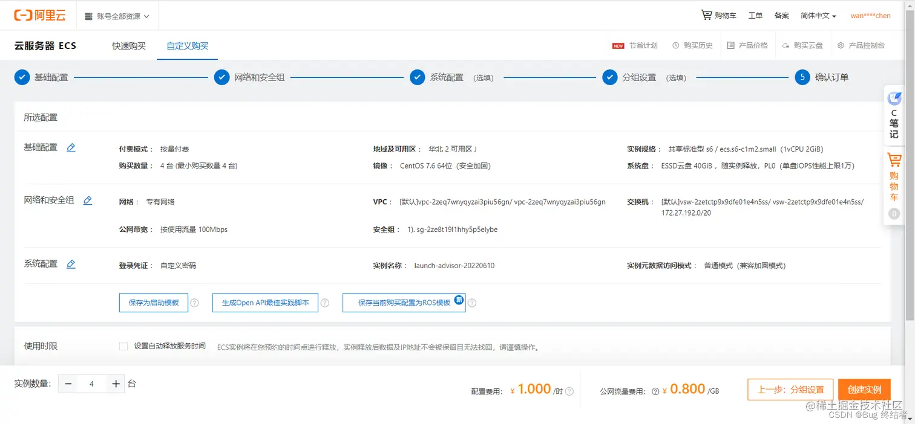Image resolution: width=915 pixels, height=424 pixels.
Task: Click 保存当前购买配置为ROS模板 button
Action: click(404, 303)
